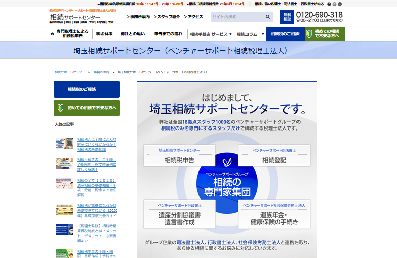397x258 pixels.
Task: Click the 相続登記 card in the diagram
Action: 274,156
